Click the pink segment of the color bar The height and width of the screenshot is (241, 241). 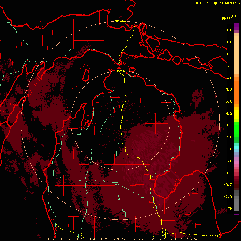point(236,162)
